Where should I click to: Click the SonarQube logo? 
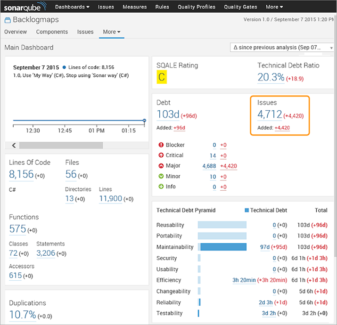(x=25, y=7)
